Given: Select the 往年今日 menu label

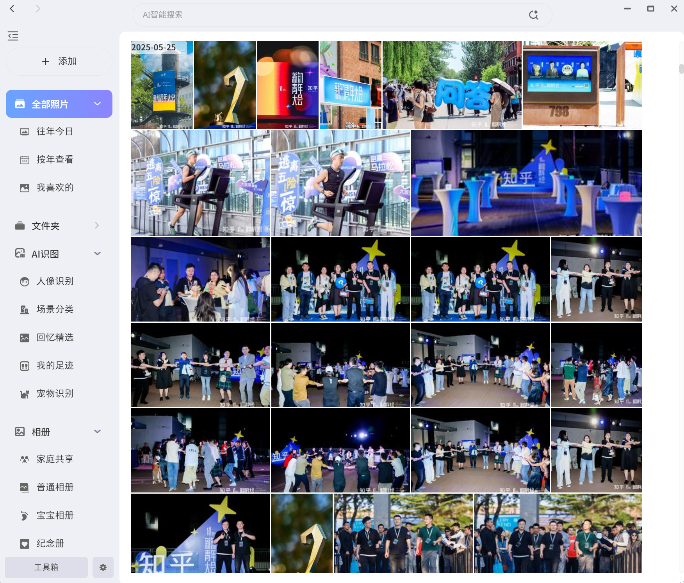Looking at the screenshot, I should pyautogui.click(x=55, y=132).
